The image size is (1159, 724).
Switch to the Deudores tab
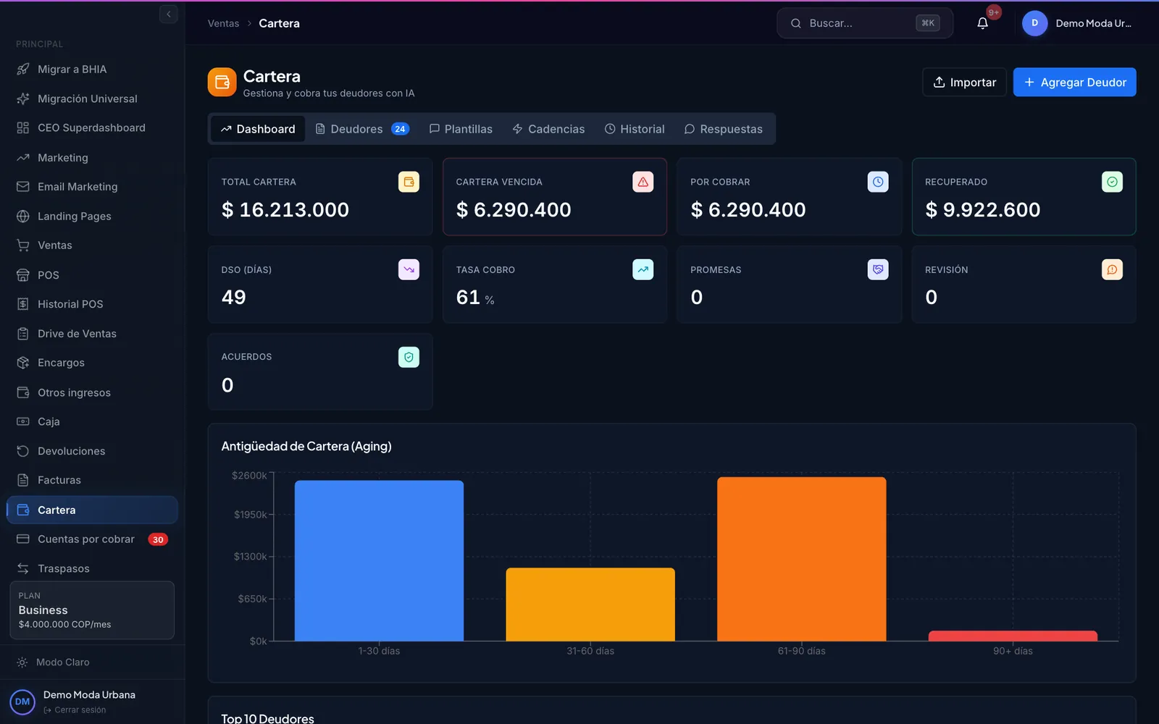(362, 129)
